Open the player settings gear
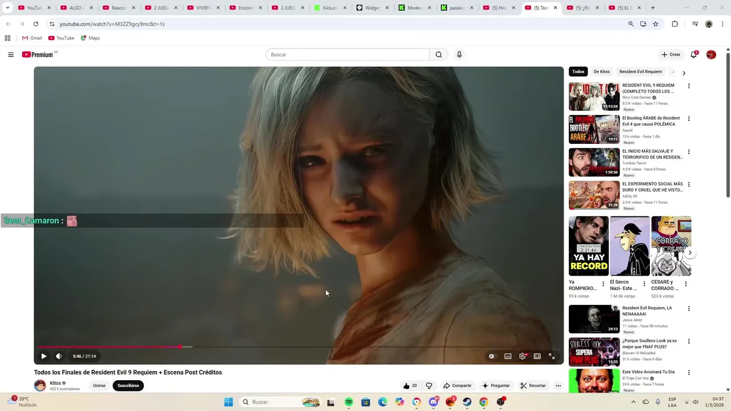Viewport: 731px width, 411px height. pyautogui.click(x=523, y=356)
